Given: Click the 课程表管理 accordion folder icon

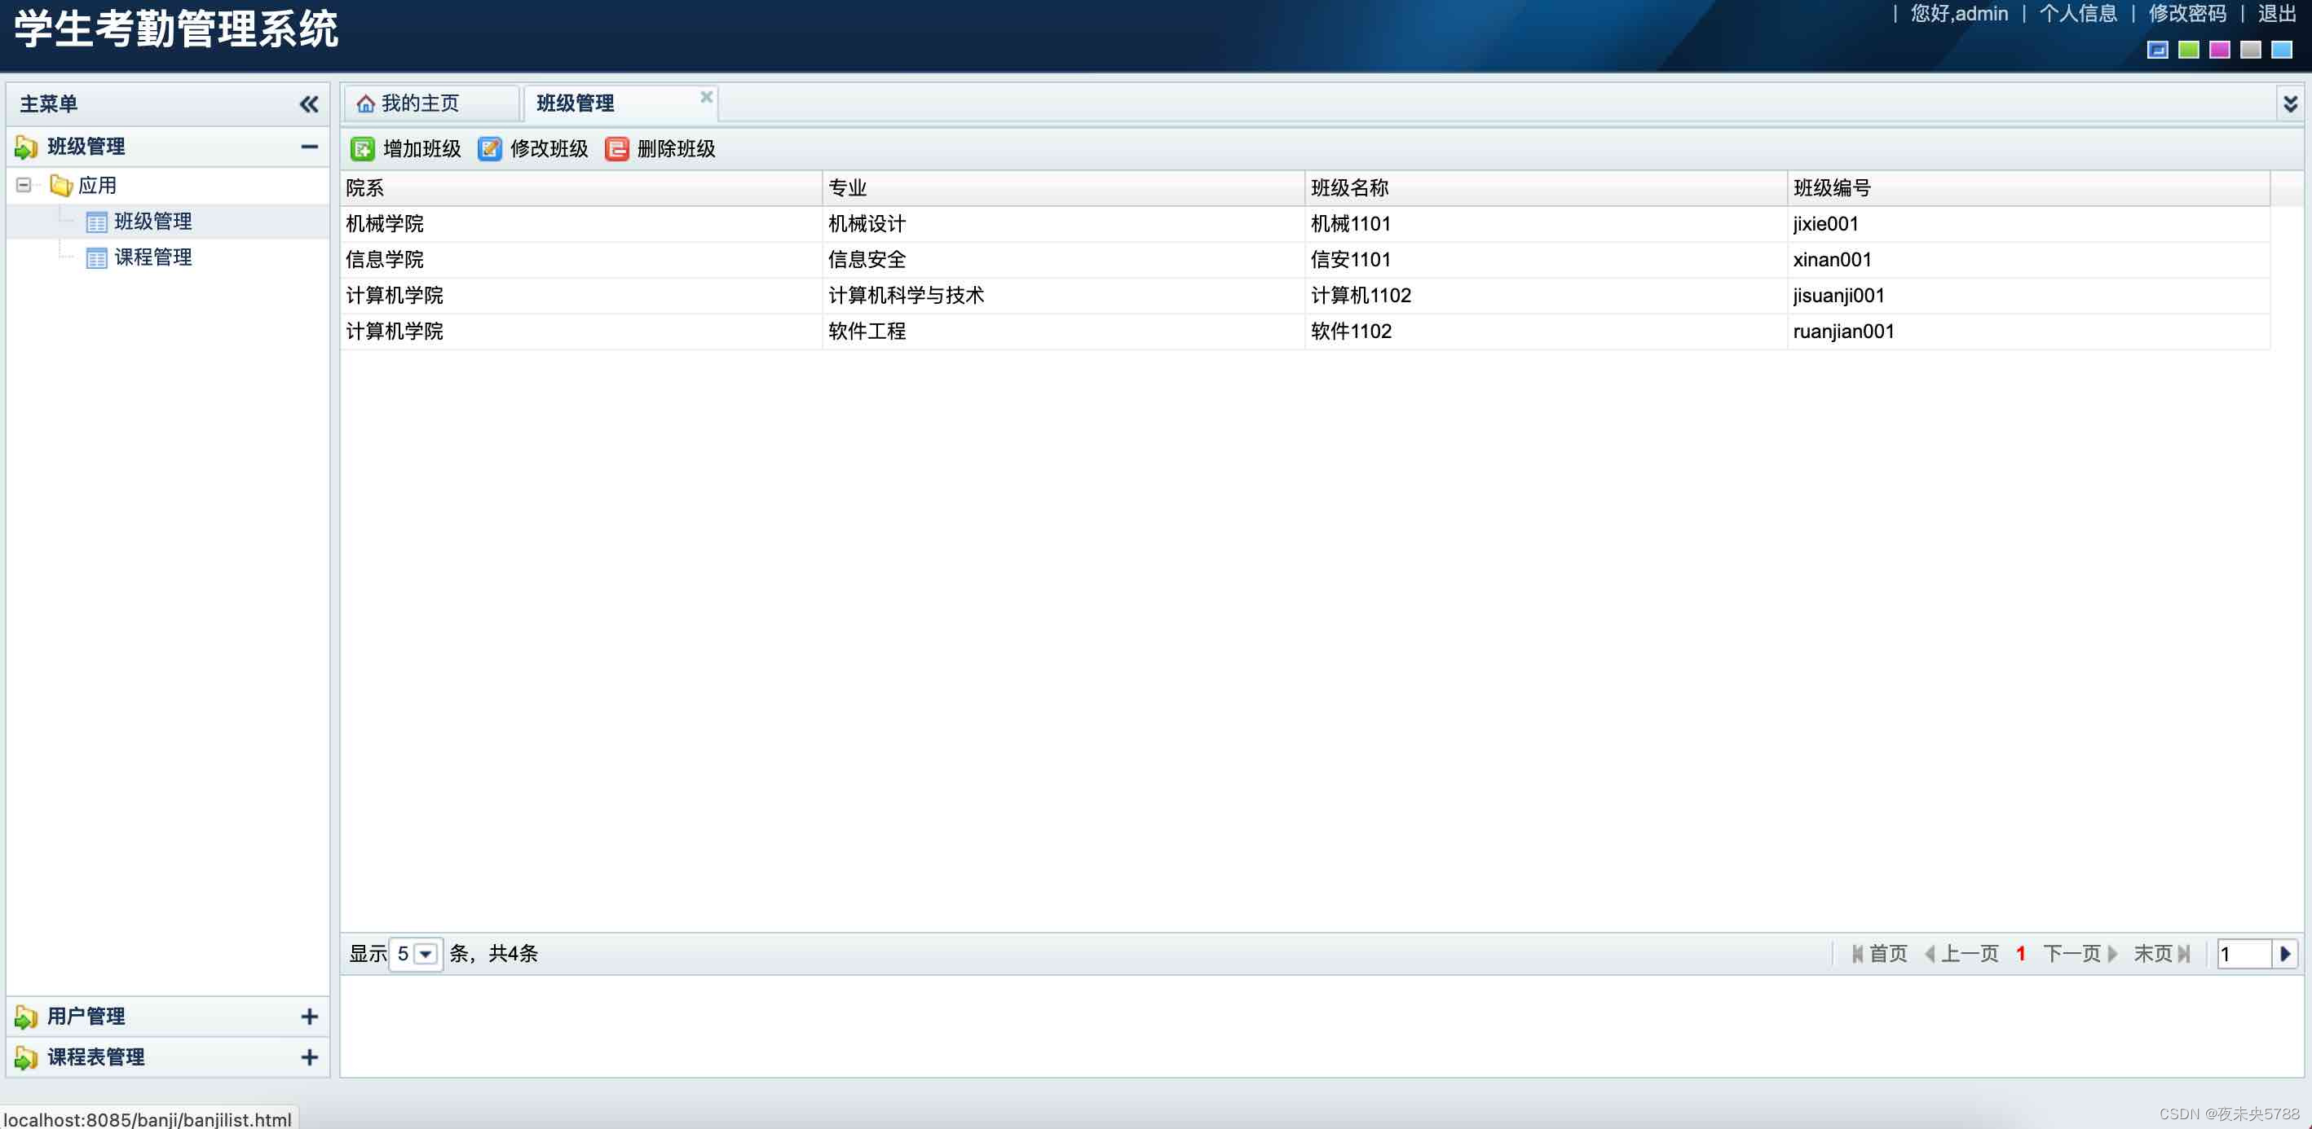Looking at the screenshot, I should pyautogui.click(x=26, y=1058).
